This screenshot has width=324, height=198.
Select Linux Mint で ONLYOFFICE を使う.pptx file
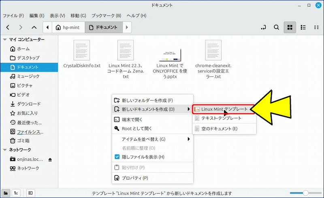(x=170, y=63)
